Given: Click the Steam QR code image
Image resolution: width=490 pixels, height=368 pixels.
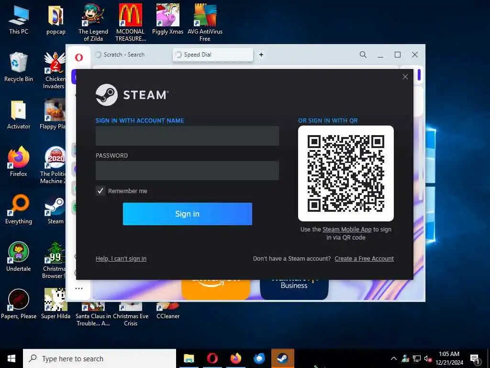Looking at the screenshot, I should [x=345, y=173].
